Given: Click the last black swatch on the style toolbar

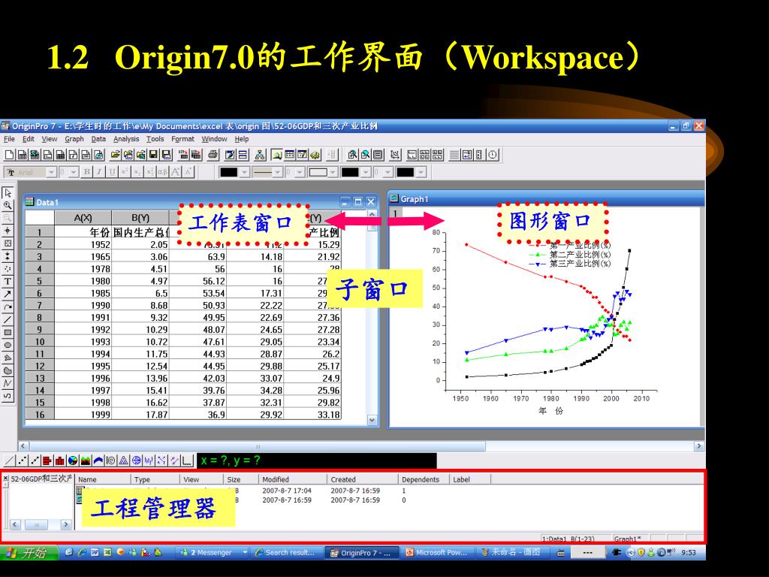Looking at the screenshot, I should tap(405, 172).
